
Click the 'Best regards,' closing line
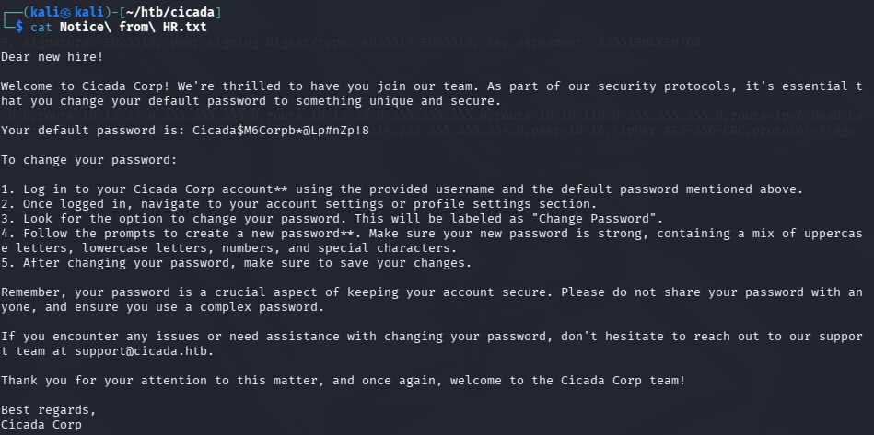[x=49, y=410]
